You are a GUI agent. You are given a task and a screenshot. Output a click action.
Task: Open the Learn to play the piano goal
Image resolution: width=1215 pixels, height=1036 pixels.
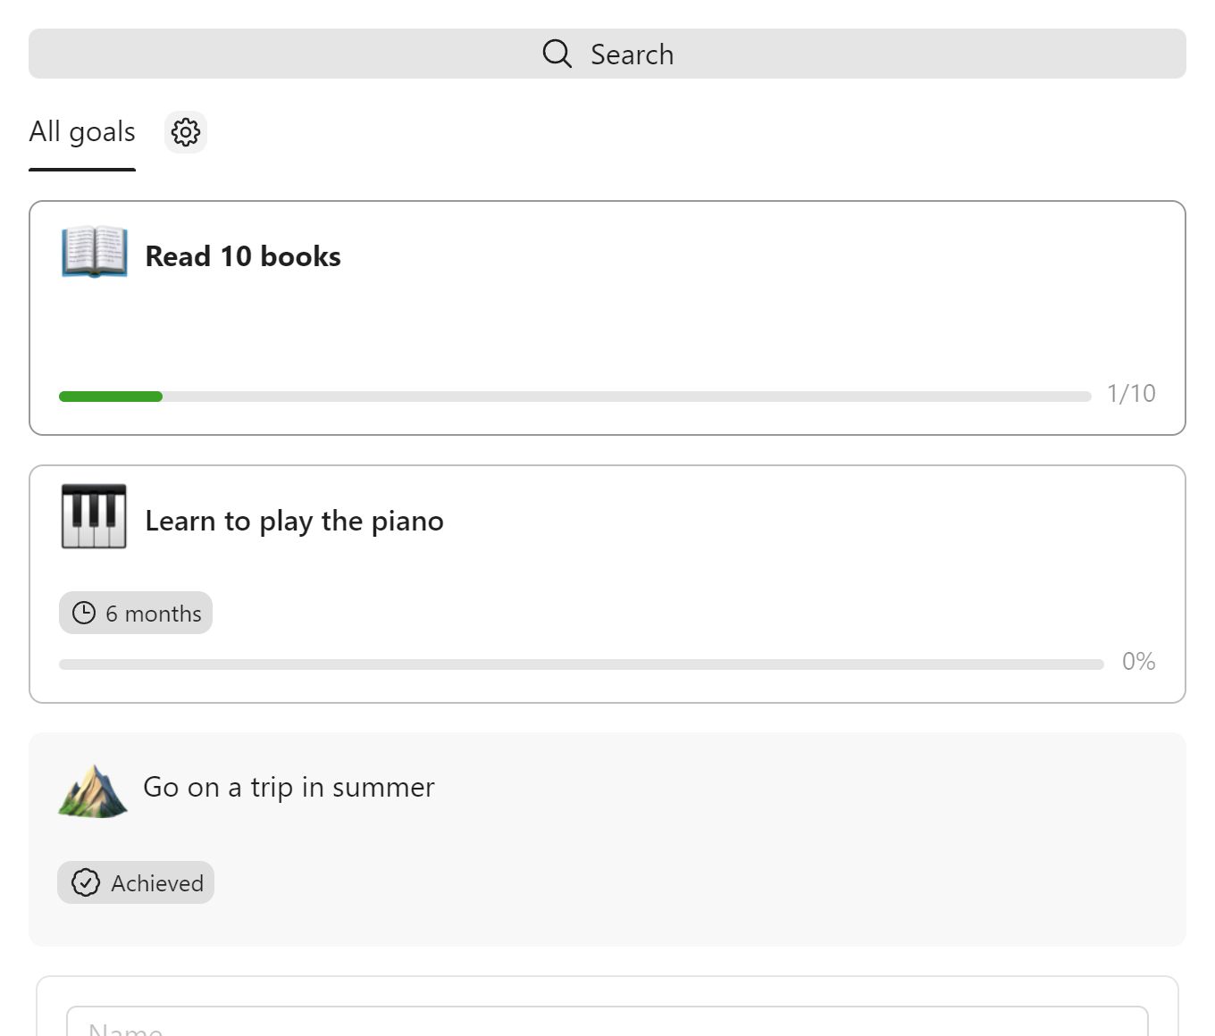coord(607,584)
